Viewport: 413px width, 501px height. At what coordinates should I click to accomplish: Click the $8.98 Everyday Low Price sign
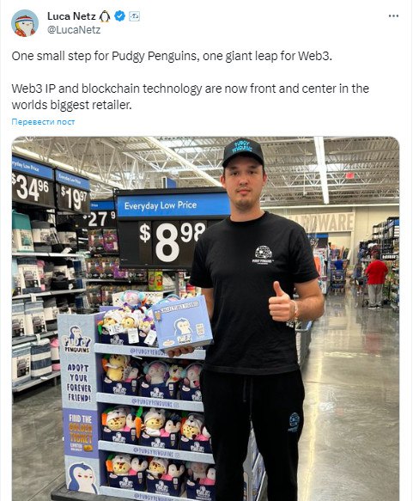point(173,228)
